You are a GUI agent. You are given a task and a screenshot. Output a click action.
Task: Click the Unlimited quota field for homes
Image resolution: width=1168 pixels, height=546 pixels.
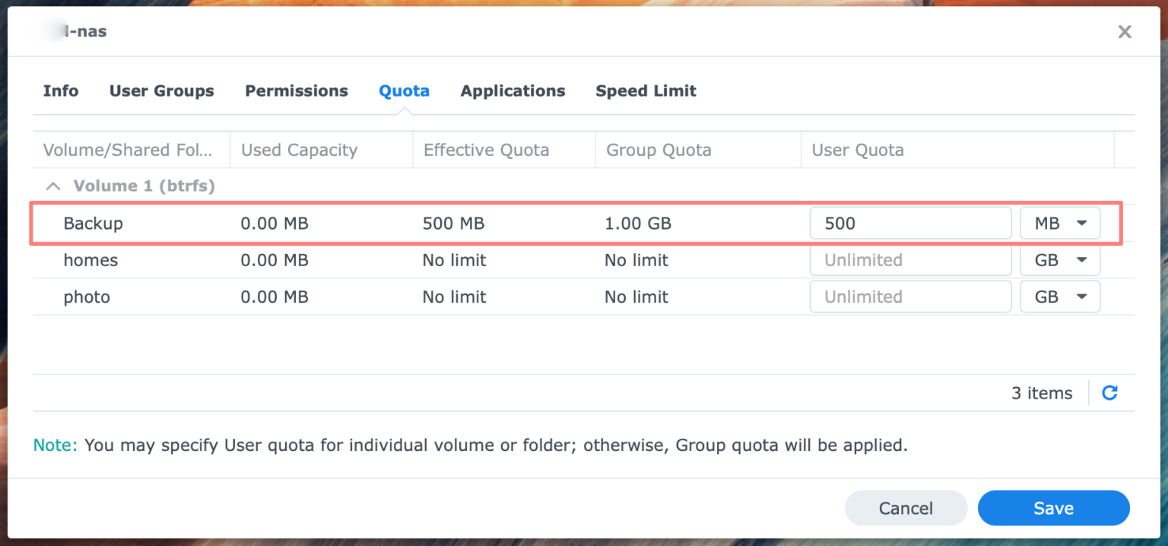coord(909,259)
